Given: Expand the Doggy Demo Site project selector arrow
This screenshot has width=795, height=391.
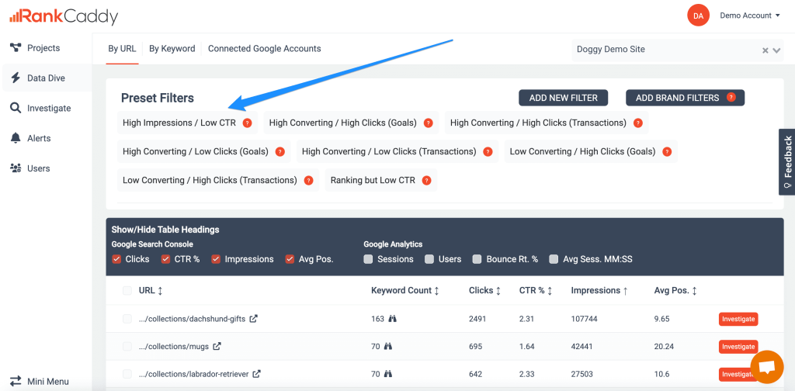Looking at the screenshot, I should tap(776, 50).
